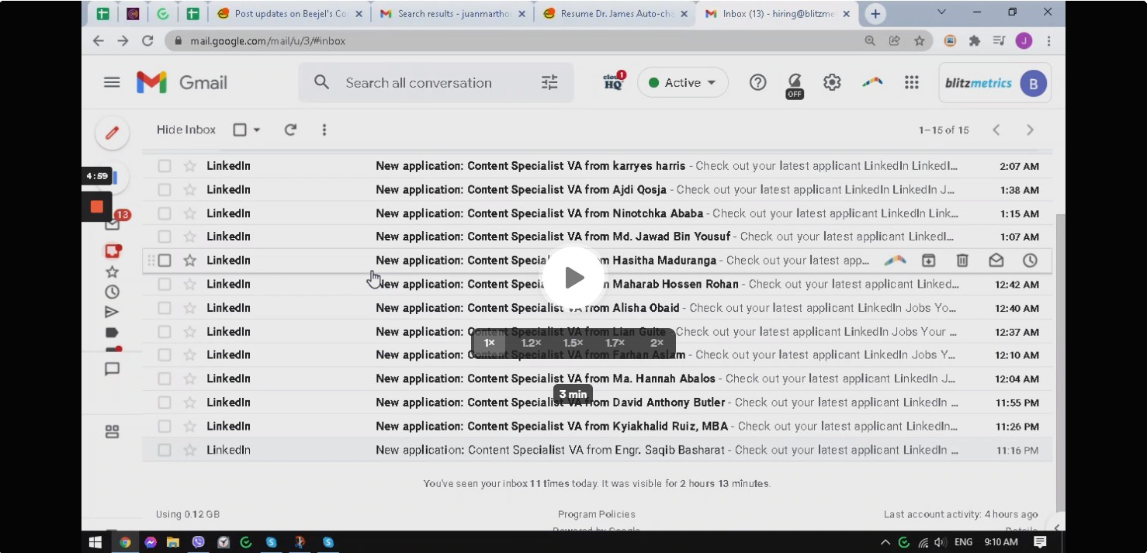Viewport: 1147px width, 553px height.
Task: Snooze the Hasitha Maduranga email via clock icon
Action: click(x=1030, y=261)
